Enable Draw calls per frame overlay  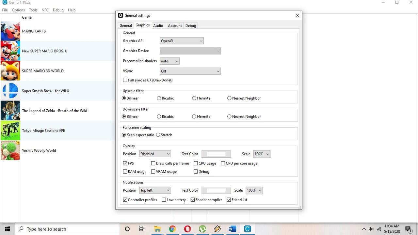coord(170,163)
